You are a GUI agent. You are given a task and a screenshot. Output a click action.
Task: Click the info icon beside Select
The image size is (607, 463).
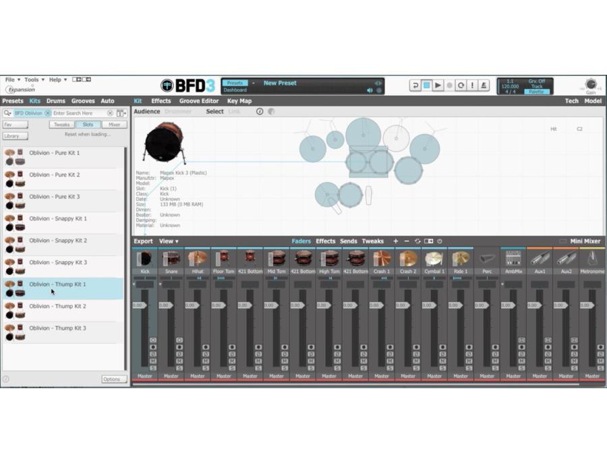click(260, 111)
